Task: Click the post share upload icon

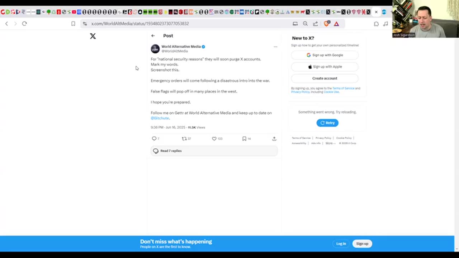Action: click(274, 139)
